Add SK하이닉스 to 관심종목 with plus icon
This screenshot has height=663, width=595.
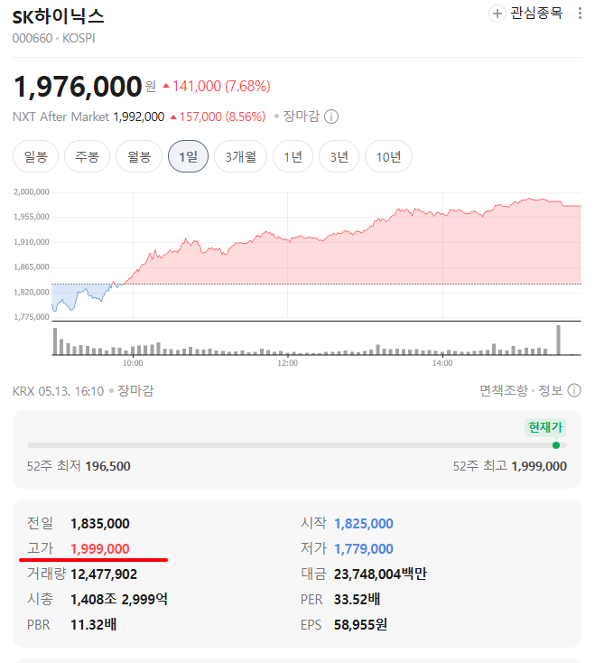497,14
